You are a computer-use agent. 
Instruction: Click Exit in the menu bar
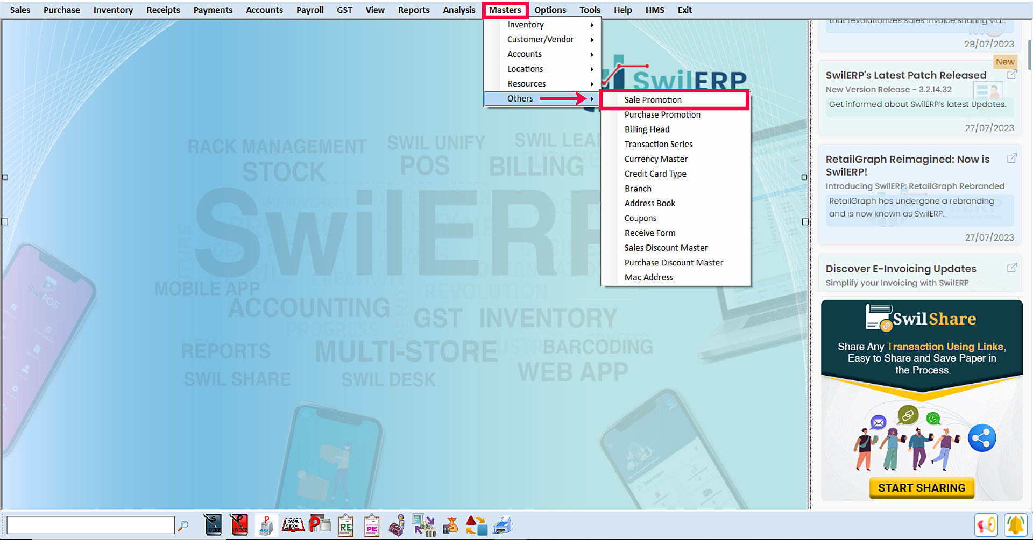pyautogui.click(x=684, y=10)
